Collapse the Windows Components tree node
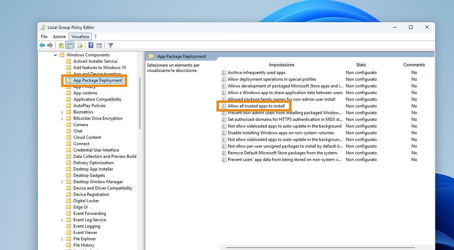Screen dimensions: 454x250 click(x=55, y=55)
